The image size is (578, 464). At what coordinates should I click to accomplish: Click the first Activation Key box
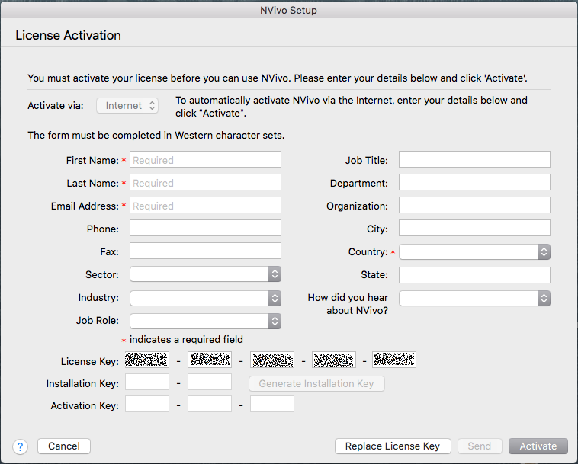coord(147,404)
